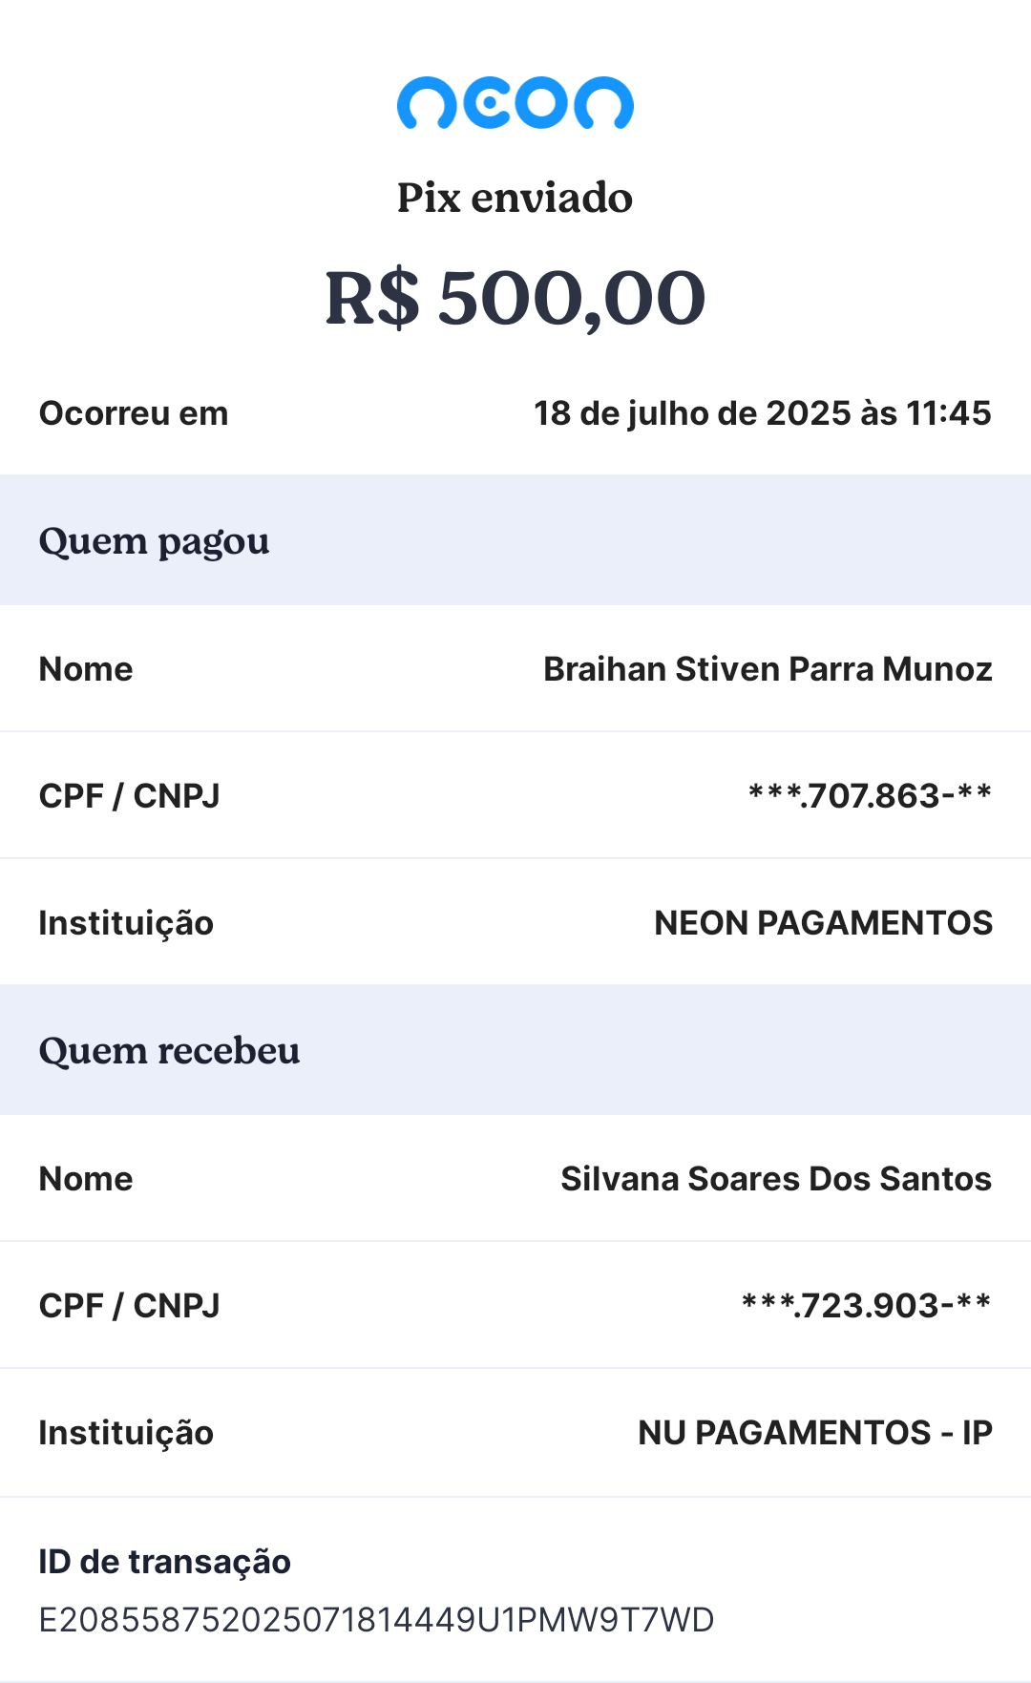Image resolution: width=1031 pixels, height=1683 pixels.
Task: Select recipient name Silvana Soares Dos Santos
Action: pyautogui.click(x=775, y=1179)
